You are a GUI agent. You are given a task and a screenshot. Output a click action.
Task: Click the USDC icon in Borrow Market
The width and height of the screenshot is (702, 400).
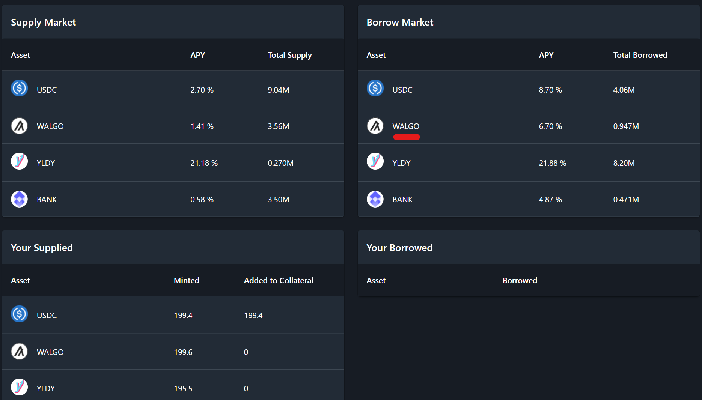tap(375, 88)
